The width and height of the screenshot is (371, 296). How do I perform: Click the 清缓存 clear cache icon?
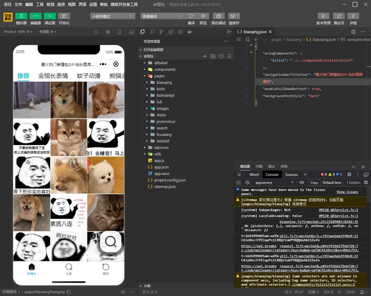pos(234,16)
